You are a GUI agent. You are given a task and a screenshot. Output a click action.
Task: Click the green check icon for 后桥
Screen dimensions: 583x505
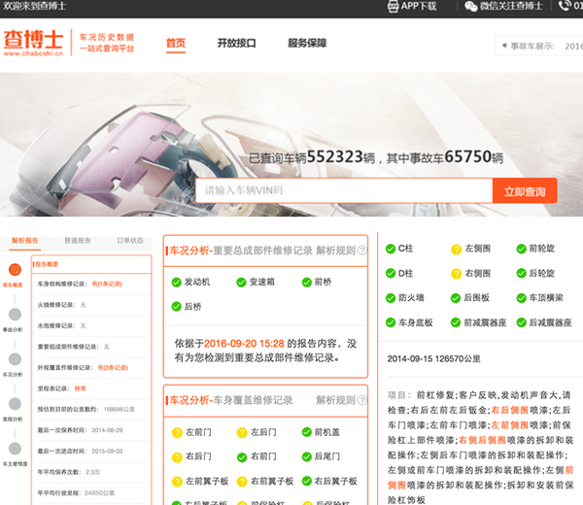click(x=176, y=307)
